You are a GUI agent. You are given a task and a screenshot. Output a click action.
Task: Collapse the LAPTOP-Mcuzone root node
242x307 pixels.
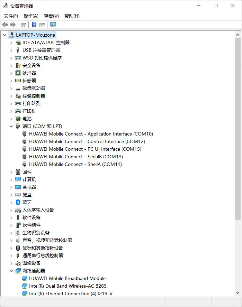pos(5,35)
